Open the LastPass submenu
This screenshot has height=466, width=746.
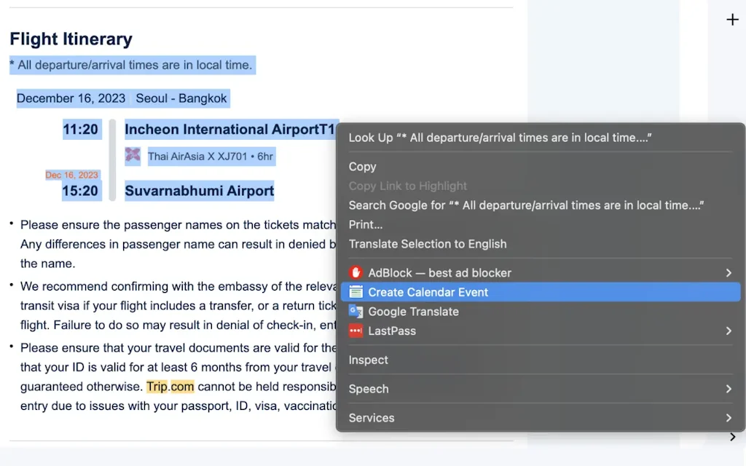click(727, 331)
